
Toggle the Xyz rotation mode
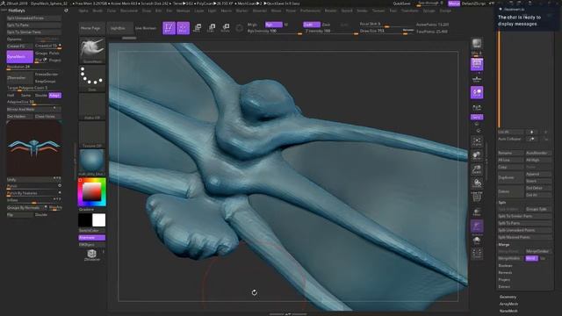point(477,117)
